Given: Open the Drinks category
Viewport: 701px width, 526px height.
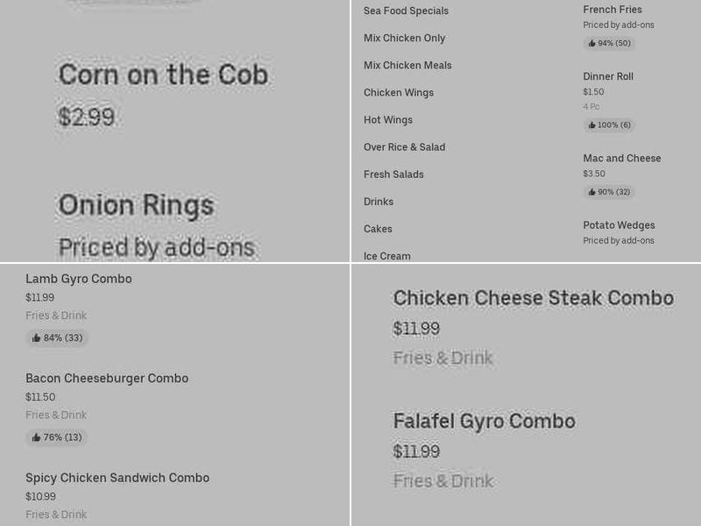Looking at the screenshot, I should [379, 202].
